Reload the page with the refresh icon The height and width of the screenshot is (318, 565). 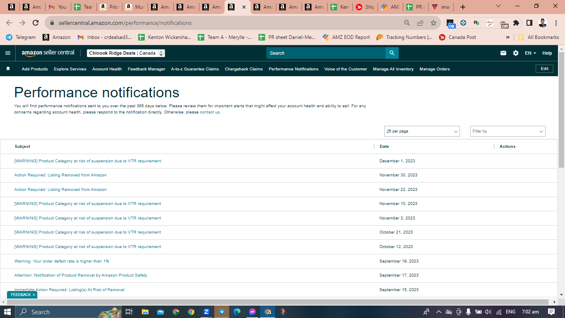pyautogui.click(x=36, y=23)
